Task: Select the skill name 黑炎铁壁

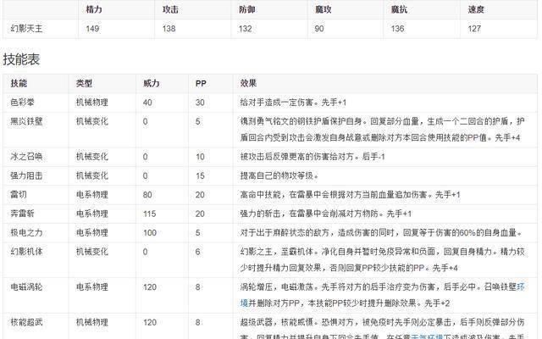Action: pyautogui.click(x=26, y=121)
